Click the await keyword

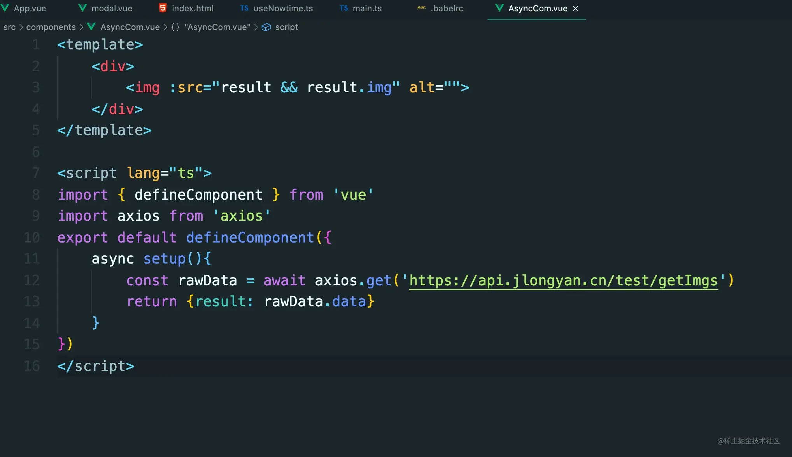tap(284, 280)
